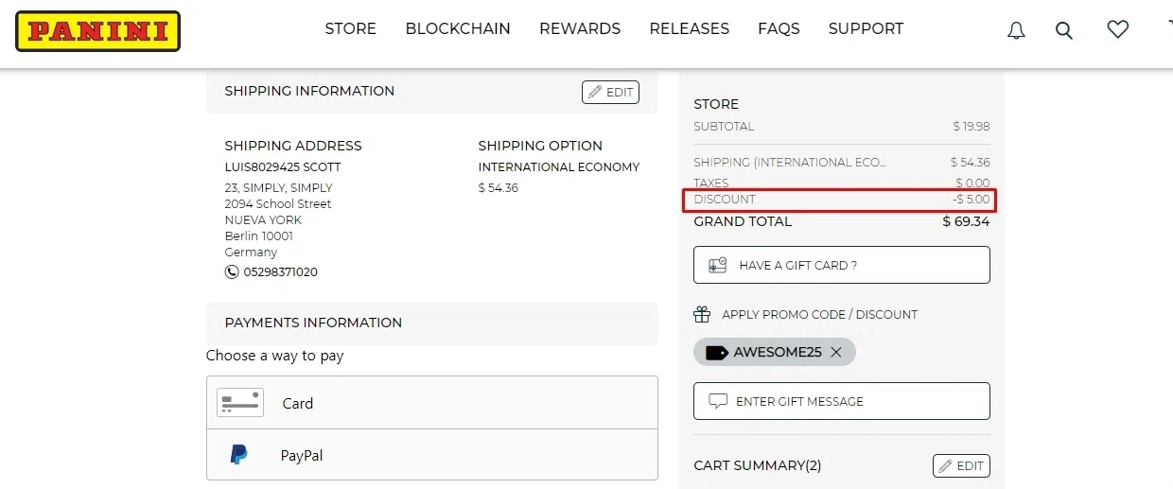
Task: Click the NUEVA YORK address line
Action: (x=263, y=220)
